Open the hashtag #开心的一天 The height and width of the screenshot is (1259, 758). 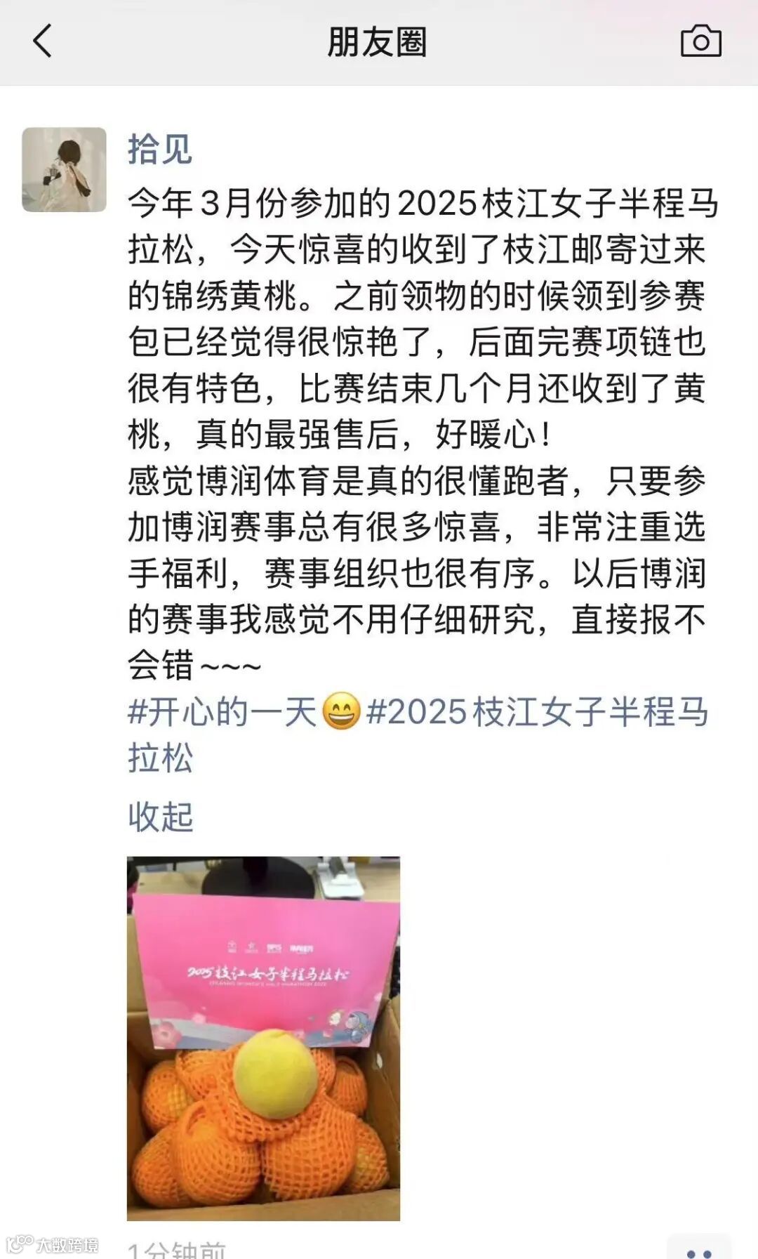(222, 711)
